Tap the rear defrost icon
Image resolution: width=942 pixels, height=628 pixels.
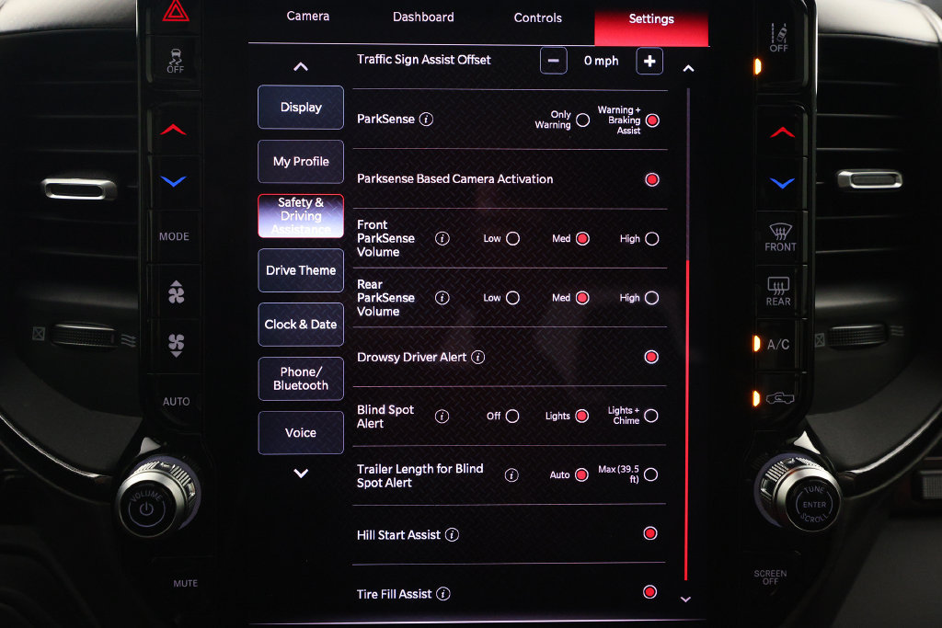click(x=778, y=291)
